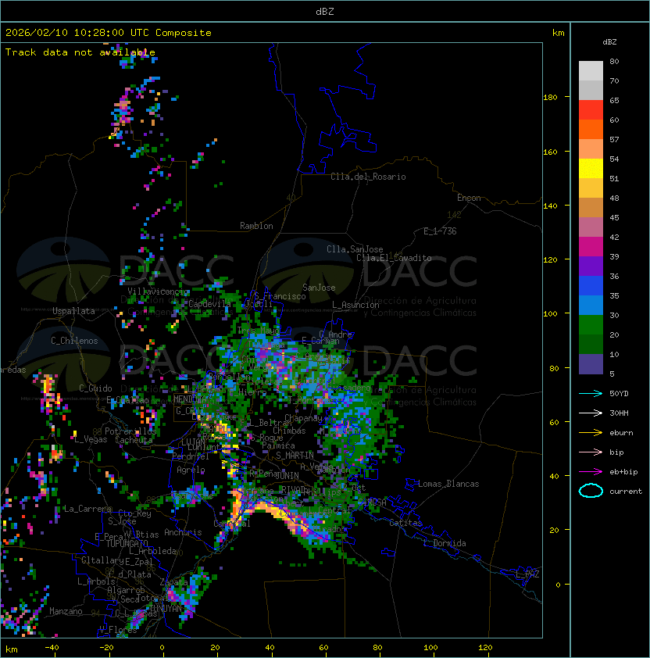Click the 'Potrerillos' map label
Screen dimensions: 650x658
click(130, 431)
